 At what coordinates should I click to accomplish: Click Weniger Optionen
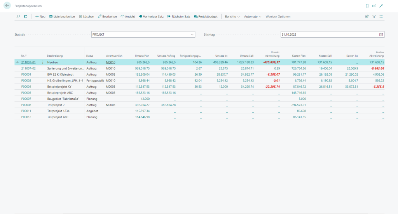[278, 16]
